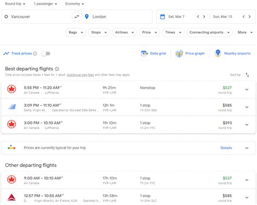
Task: Click the price level indicator icon
Action: click(x=11, y=148)
